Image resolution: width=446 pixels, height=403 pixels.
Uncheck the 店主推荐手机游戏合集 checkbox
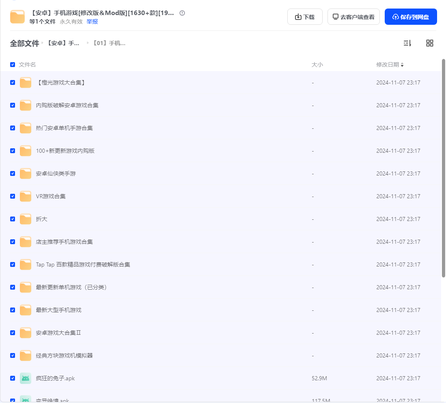(x=13, y=242)
